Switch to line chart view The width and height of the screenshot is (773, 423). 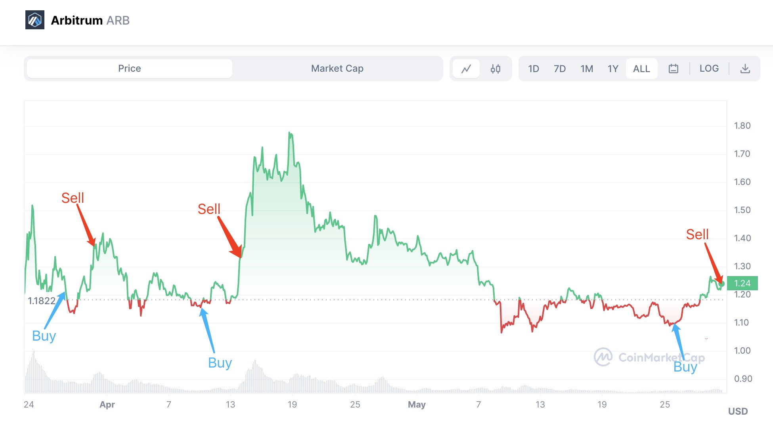point(466,69)
